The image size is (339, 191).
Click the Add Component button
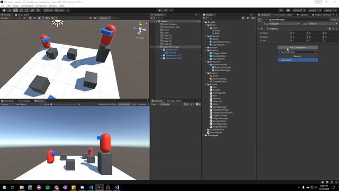click(x=298, y=47)
